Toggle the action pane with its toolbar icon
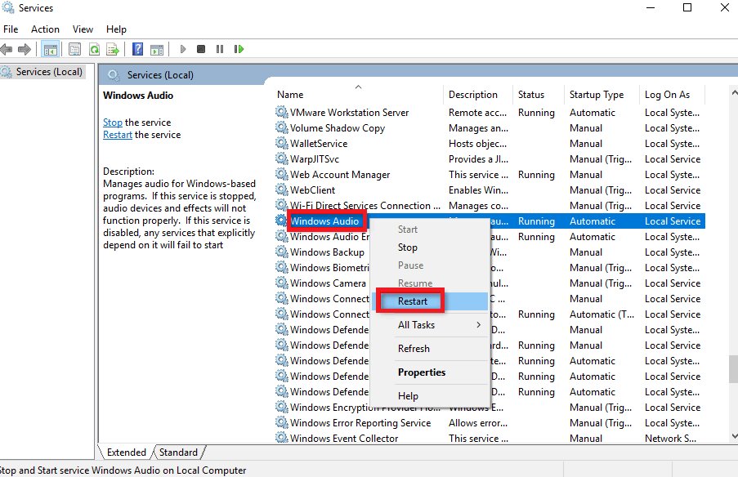738x477 pixels. tap(157, 49)
